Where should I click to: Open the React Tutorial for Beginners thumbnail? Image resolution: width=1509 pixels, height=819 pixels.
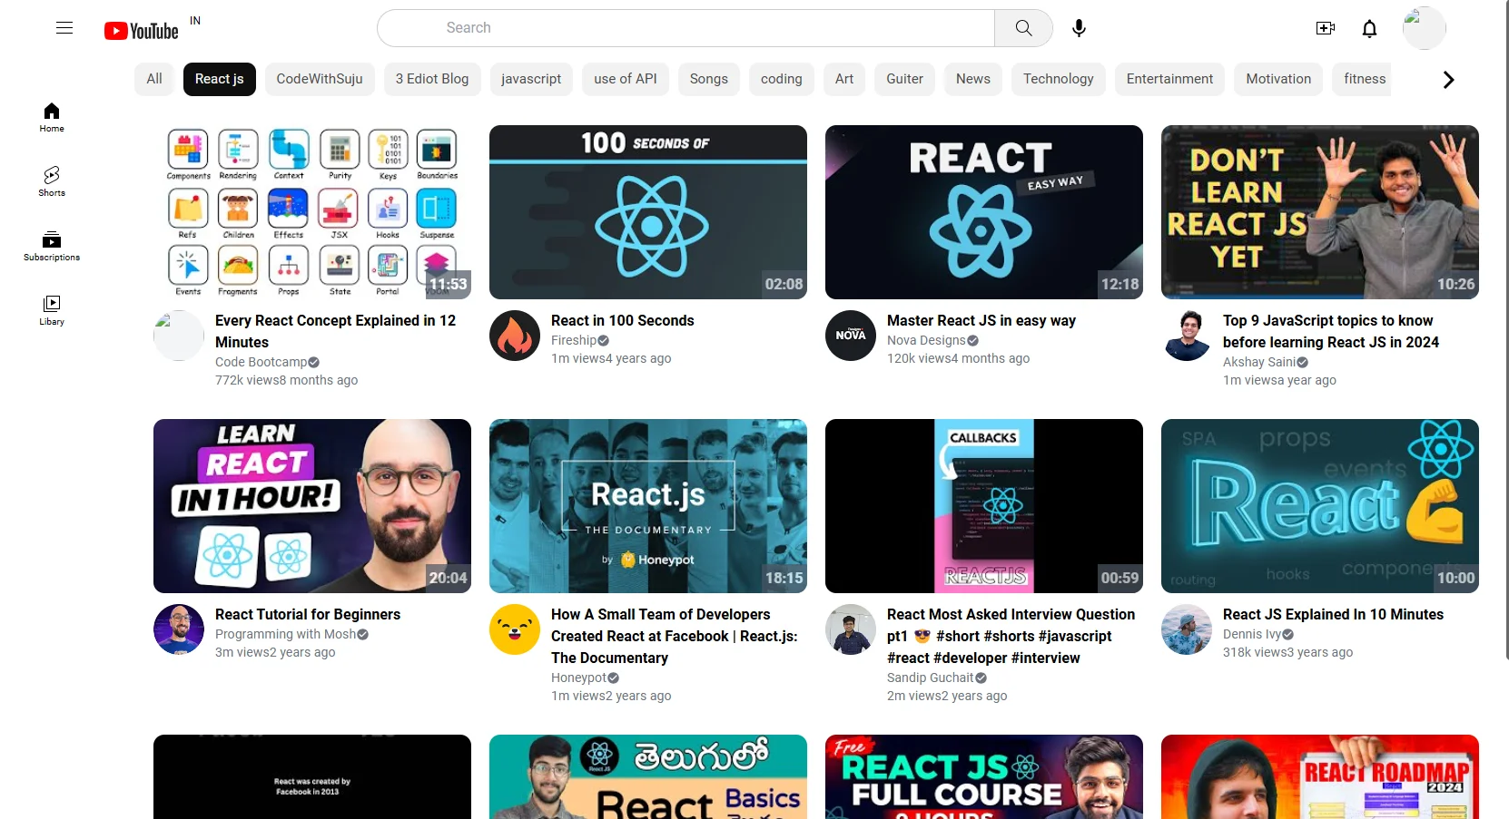311,506
